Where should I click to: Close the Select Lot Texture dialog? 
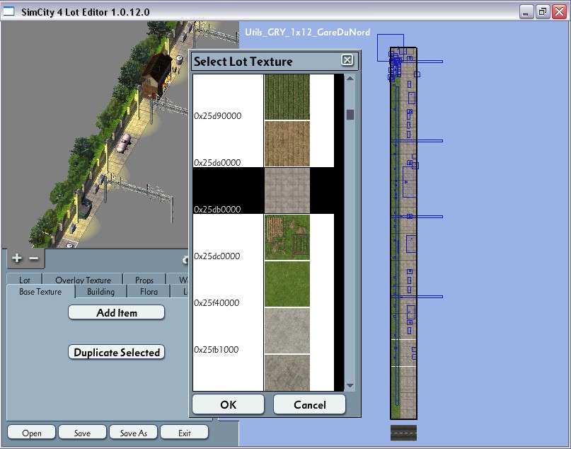tap(347, 60)
